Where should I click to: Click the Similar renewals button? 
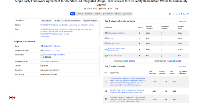[124, 61]
